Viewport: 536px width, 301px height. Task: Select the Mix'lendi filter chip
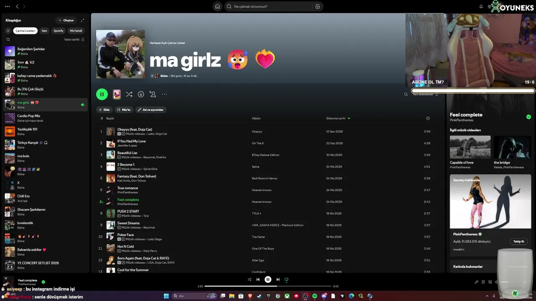click(x=76, y=31)
